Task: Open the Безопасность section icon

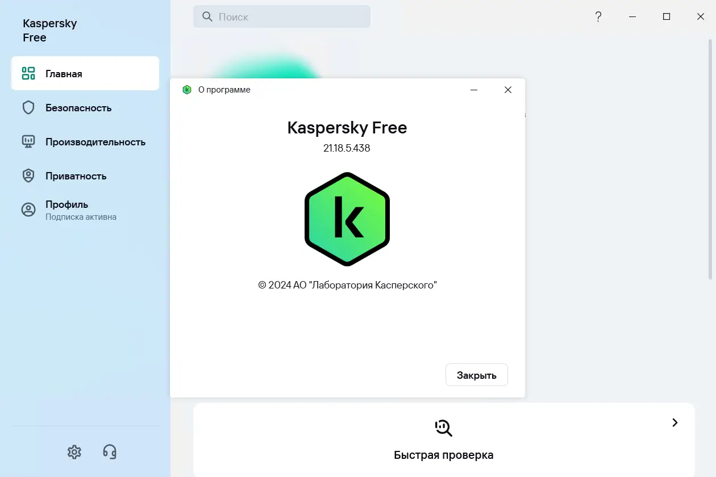Action: (x=28, y=107)
